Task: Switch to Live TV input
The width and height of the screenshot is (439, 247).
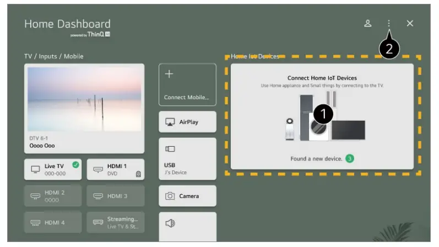Action: (x=53, y=170)
